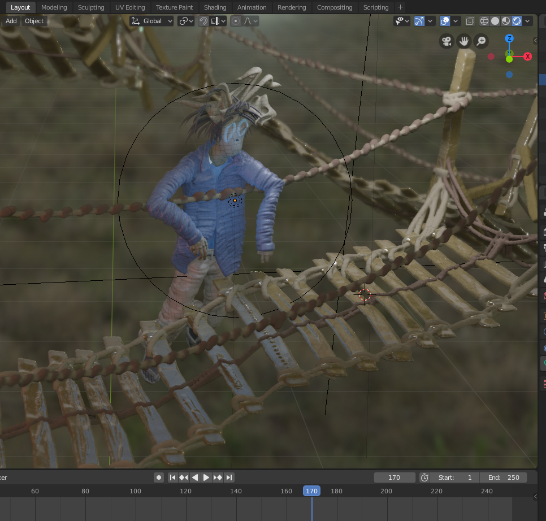546x521 pixels.
Task: Enable auto keying record button
Action: [x=159, y=477]
